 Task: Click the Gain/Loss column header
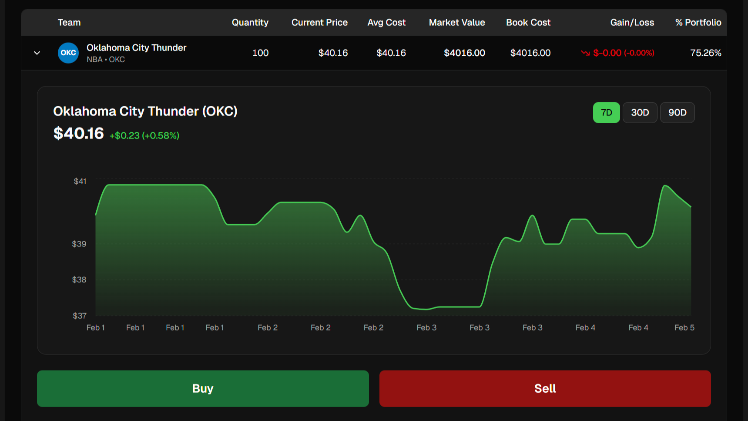[x=632, y=23]
